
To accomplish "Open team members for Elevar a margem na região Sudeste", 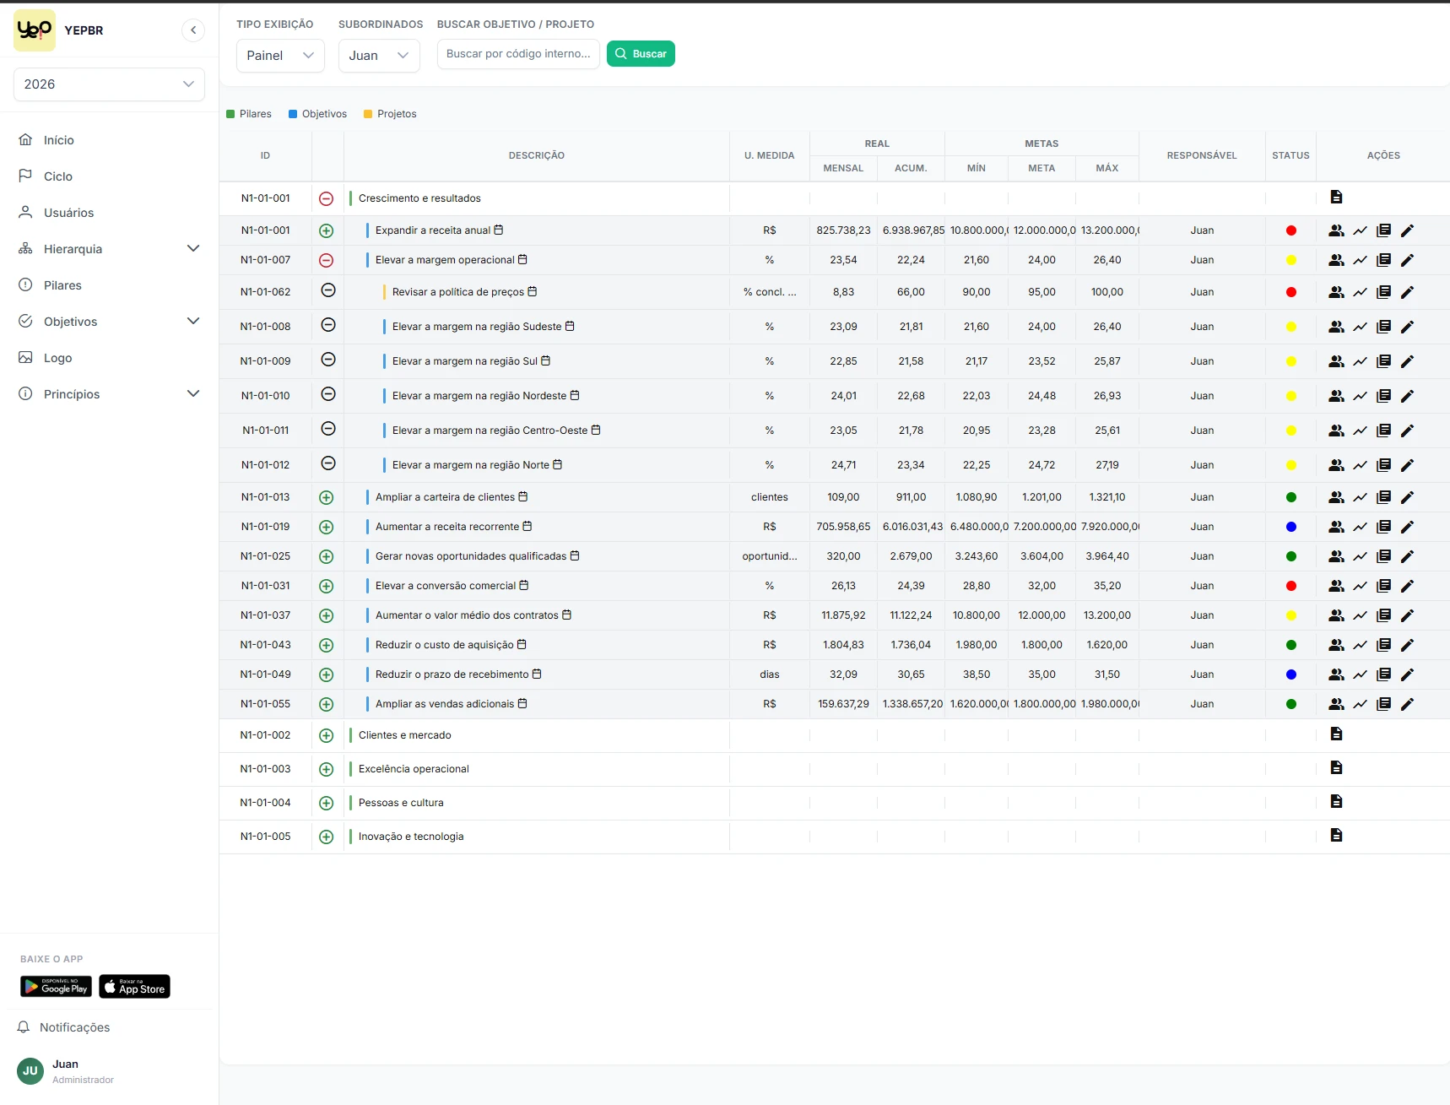I will coord(1336,327).
